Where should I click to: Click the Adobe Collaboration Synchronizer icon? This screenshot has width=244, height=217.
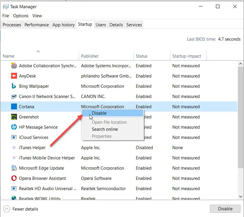tap(14, 65)
